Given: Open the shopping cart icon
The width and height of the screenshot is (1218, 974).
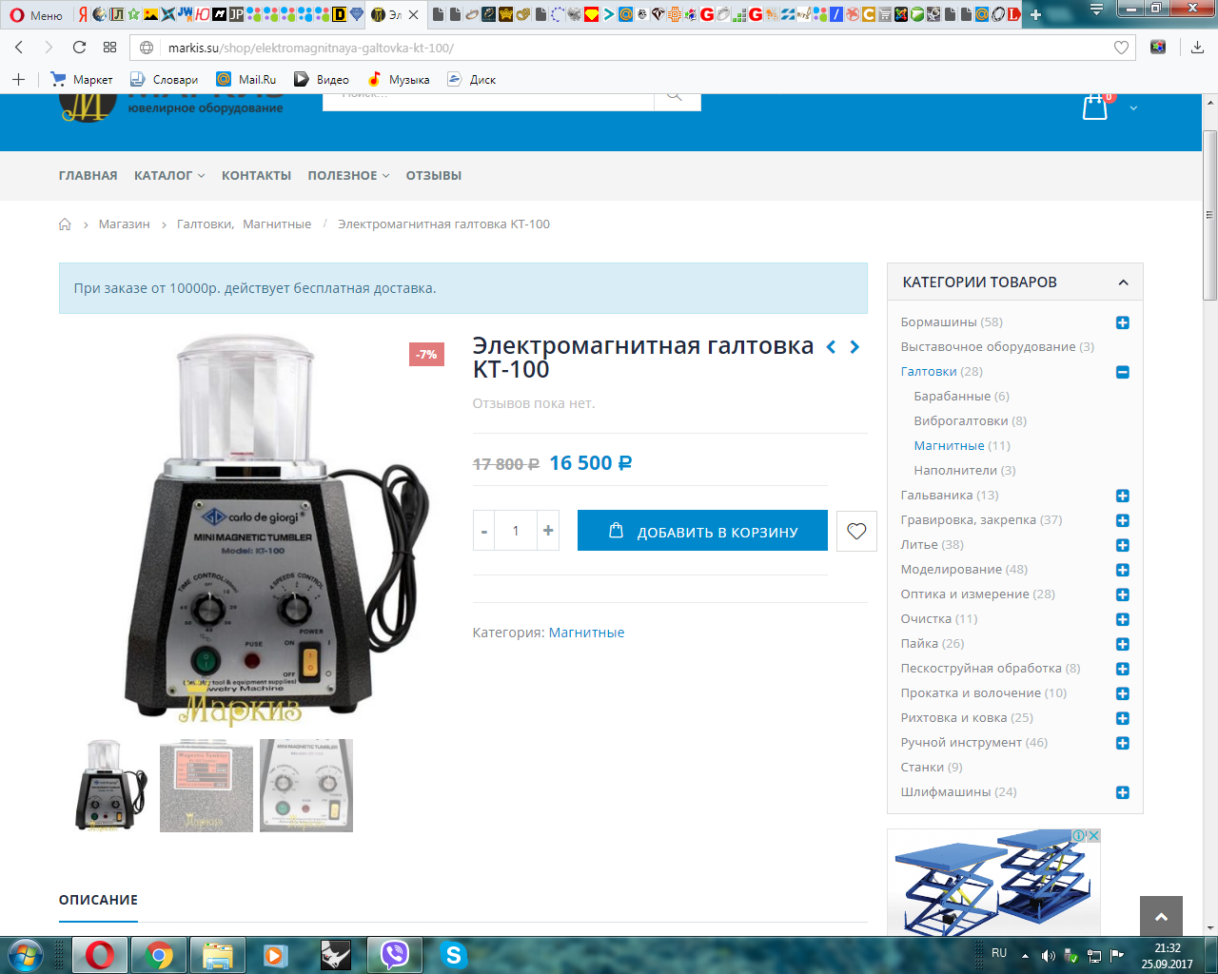Looking at the screenshot, I should pos(1094,107).
